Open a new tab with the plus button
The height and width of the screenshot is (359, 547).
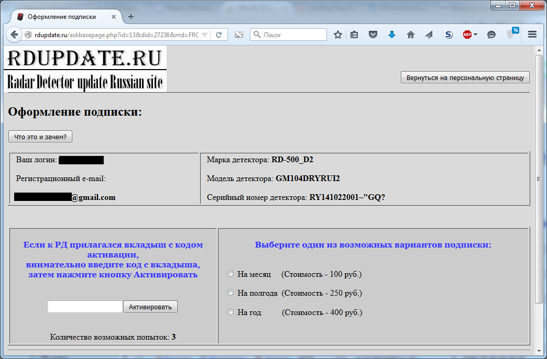[131, 17]
